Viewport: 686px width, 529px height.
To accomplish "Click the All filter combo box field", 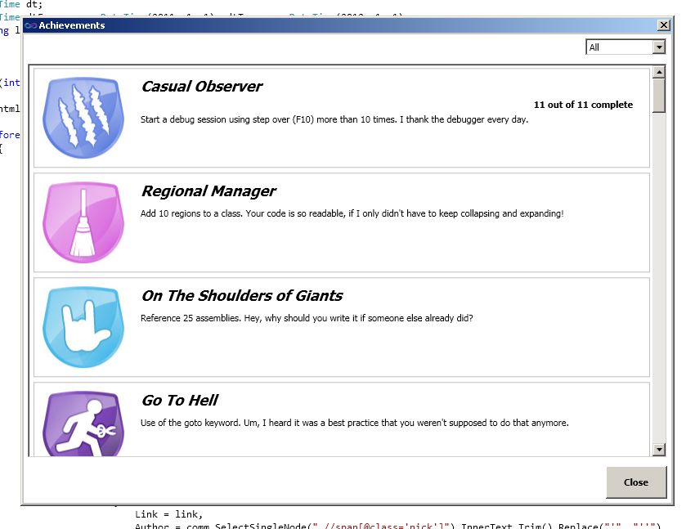I will pos(625,47).
